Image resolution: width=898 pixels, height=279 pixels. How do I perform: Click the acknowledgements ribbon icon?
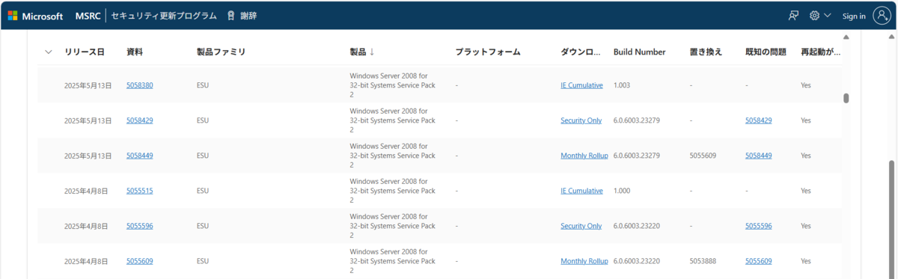click(230, 16)
